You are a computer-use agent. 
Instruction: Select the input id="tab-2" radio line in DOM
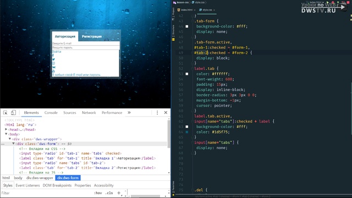62,163
